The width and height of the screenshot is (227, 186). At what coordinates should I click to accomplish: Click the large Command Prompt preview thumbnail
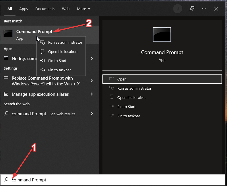[162, 34]
